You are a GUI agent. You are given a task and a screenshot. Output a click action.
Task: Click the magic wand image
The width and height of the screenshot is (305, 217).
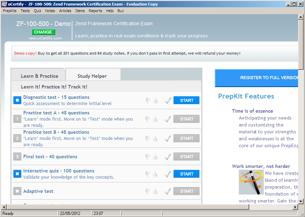pos(251,182)
